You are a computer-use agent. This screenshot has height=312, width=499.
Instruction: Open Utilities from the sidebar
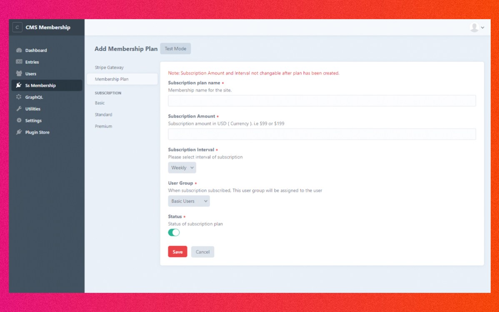point(47,109)
